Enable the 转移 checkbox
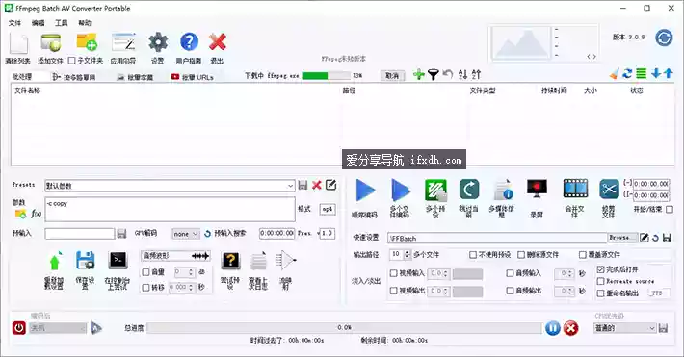Viewport: 684px width, 357px height. click(x=145, y=288)
